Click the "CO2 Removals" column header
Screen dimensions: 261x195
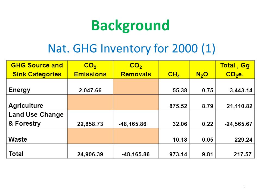point(136,70)
